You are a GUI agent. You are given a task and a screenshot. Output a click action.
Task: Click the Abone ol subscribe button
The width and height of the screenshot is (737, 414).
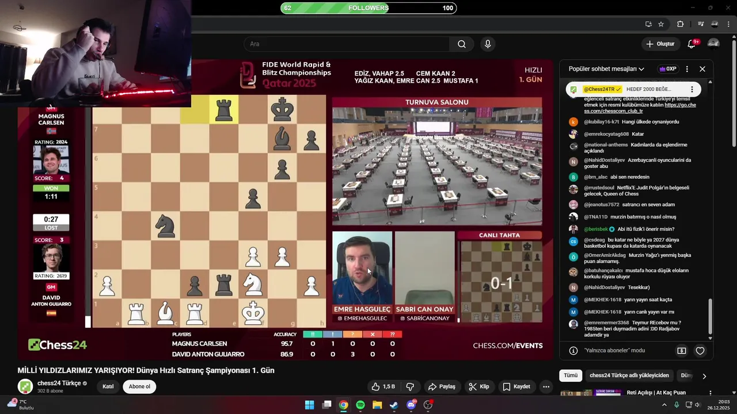click(x=139, y=386)
